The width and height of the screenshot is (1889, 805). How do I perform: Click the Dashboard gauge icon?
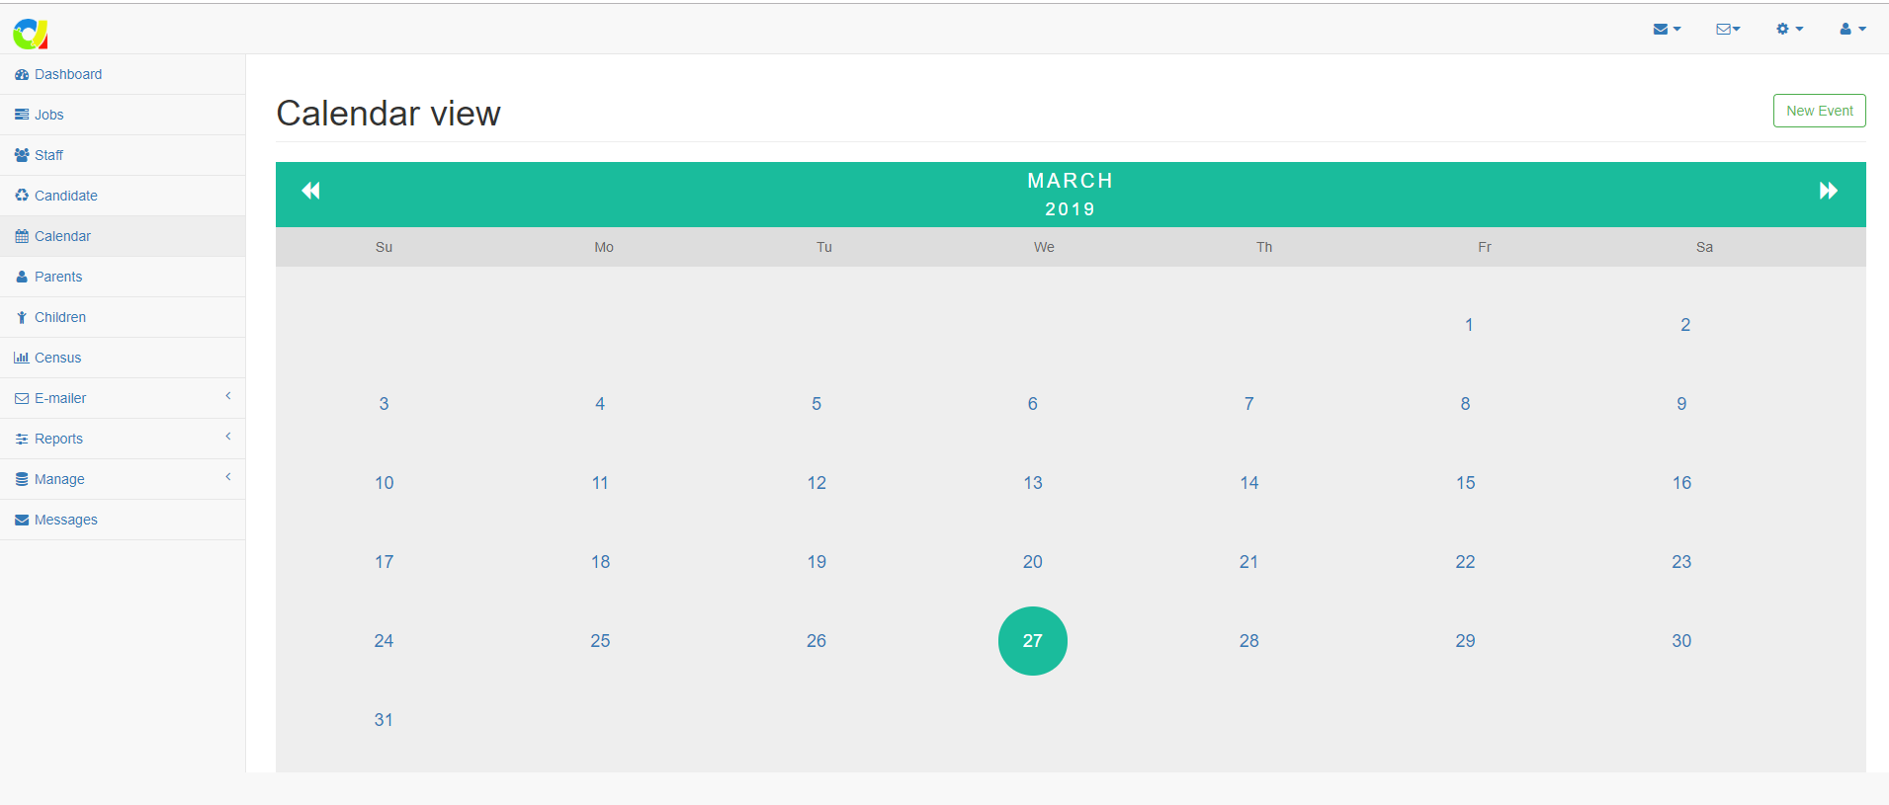point(22,75)
